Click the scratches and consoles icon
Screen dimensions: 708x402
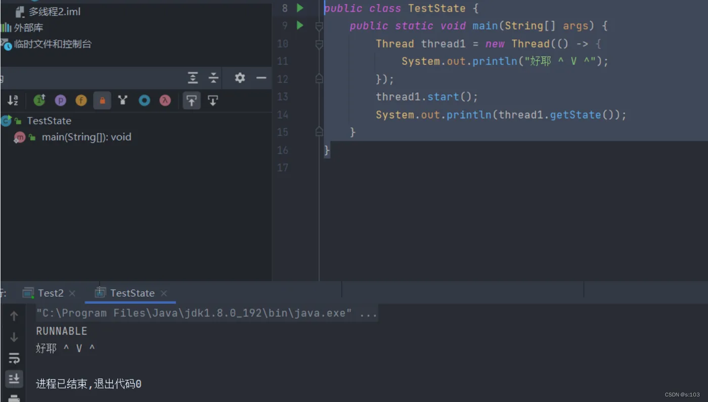[6, 44]
